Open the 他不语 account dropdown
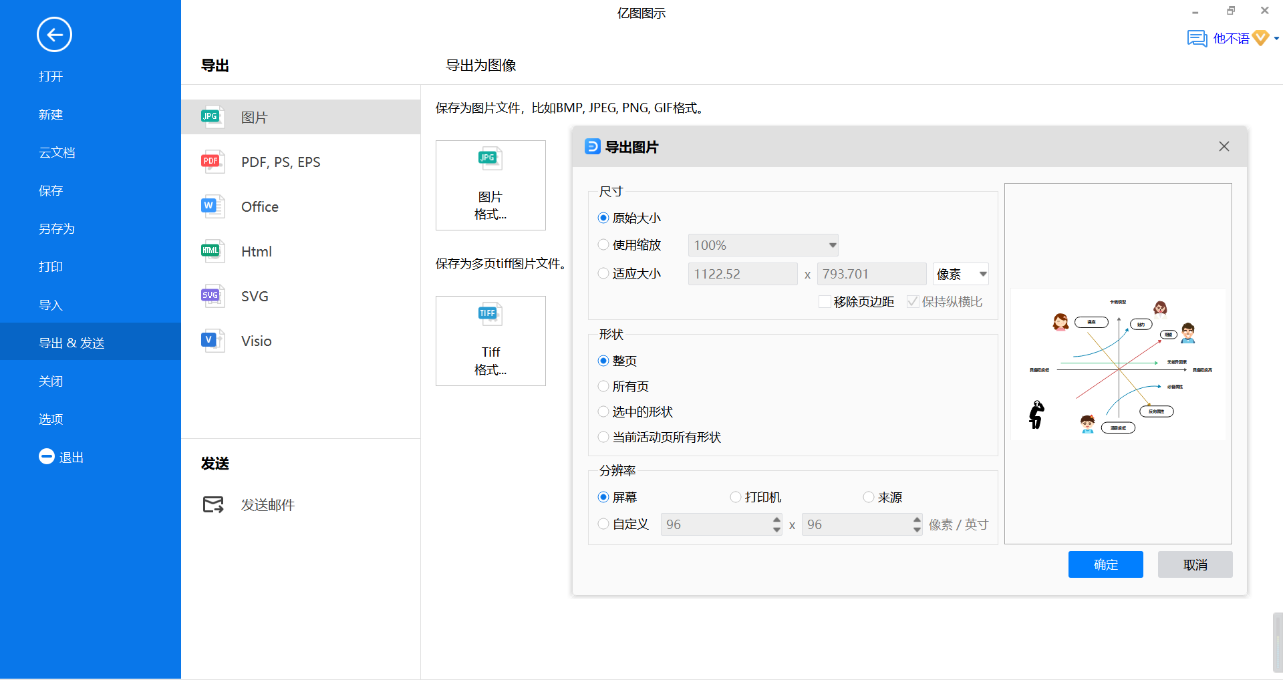This screenshot has height=680, width=1283. coord(1276,39)
